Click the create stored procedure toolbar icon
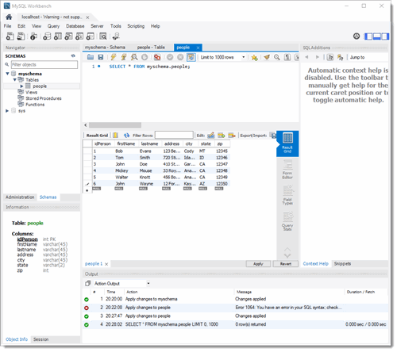 point(79,36)
